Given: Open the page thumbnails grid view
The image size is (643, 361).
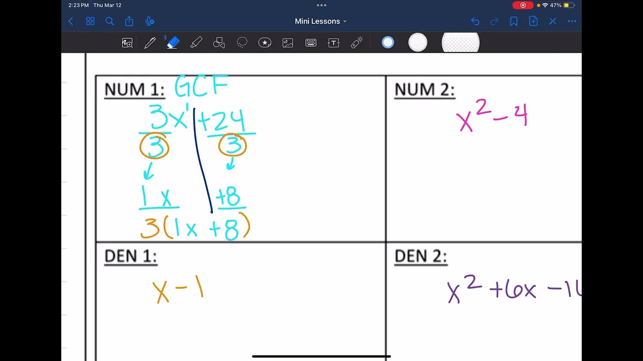Looking at the screenshot, I should [90, 21].
